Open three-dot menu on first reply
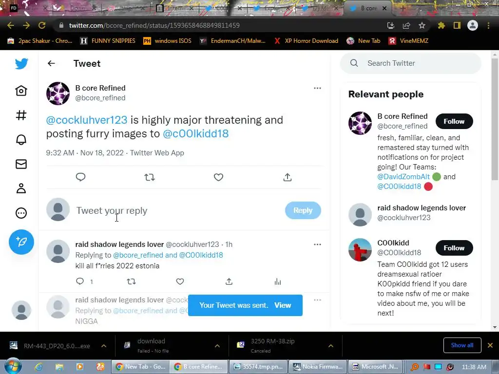 [317, 244]
